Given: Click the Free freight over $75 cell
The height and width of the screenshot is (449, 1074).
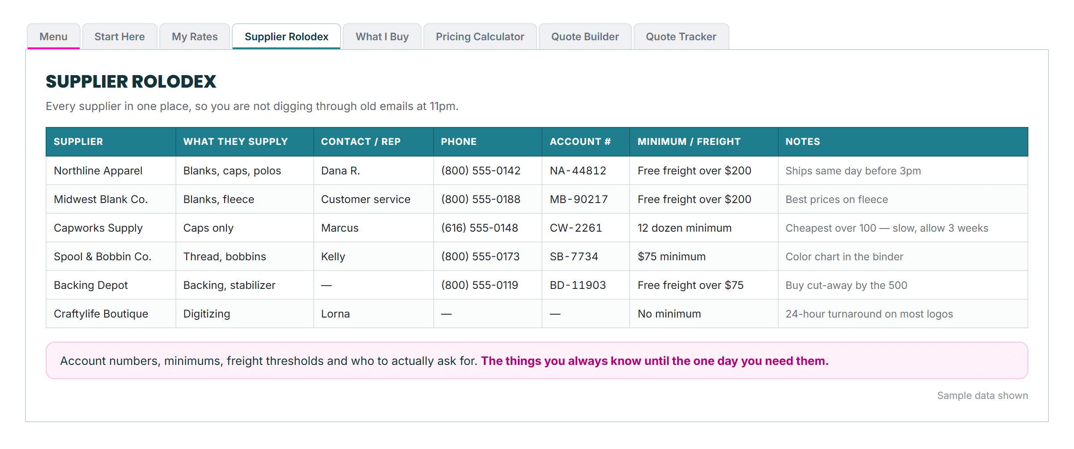Looking at the screenshot, I should [704, 285].
